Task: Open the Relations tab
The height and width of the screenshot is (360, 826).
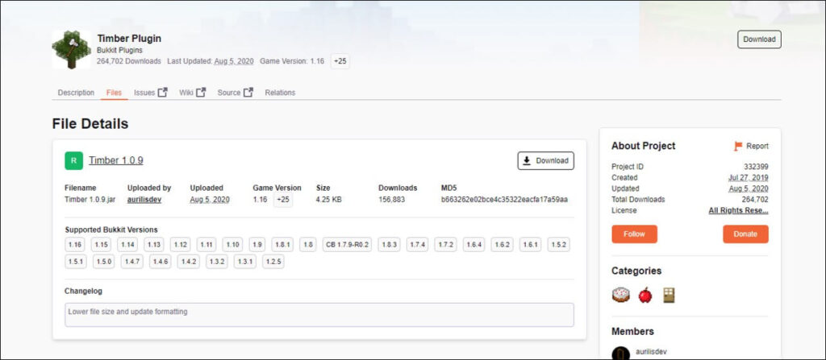Action: (x=280, y=93)
